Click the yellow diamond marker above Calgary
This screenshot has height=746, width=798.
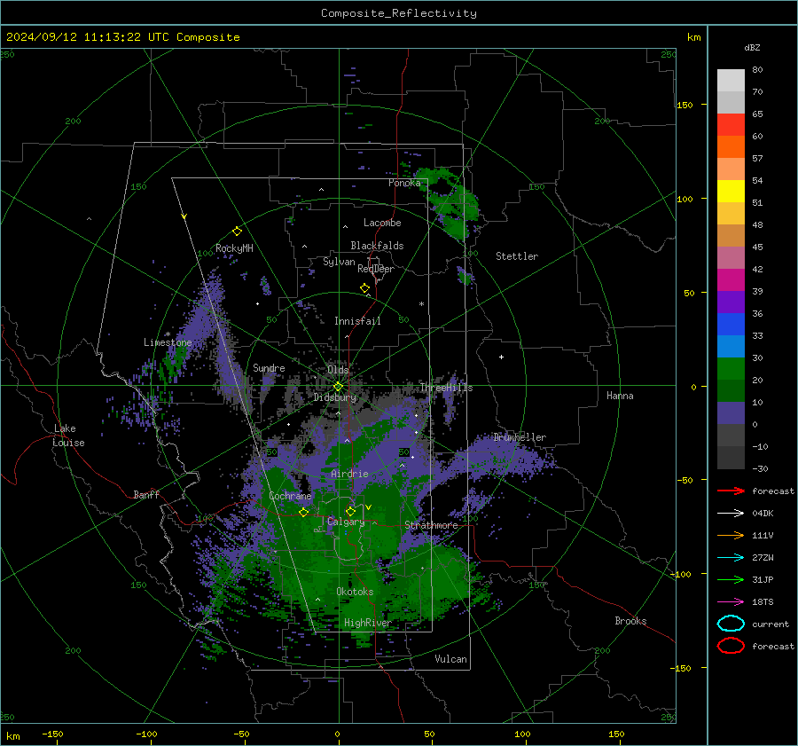point(350,511)
